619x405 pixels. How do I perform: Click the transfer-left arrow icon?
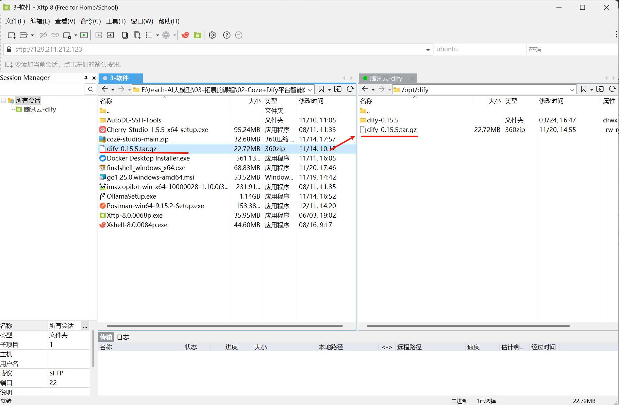(99, 35)
